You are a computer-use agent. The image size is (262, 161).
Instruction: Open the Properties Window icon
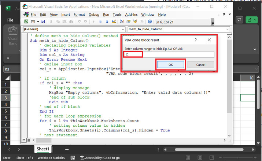[x=129, y=22]
